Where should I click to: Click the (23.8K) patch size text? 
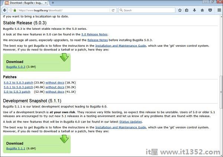point(39,83)
